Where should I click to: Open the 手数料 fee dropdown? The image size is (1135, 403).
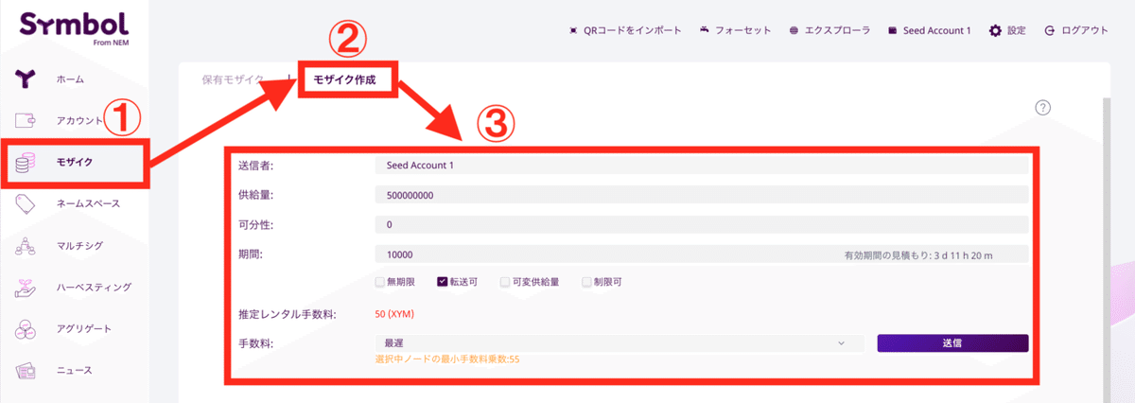tap(619, 343)
